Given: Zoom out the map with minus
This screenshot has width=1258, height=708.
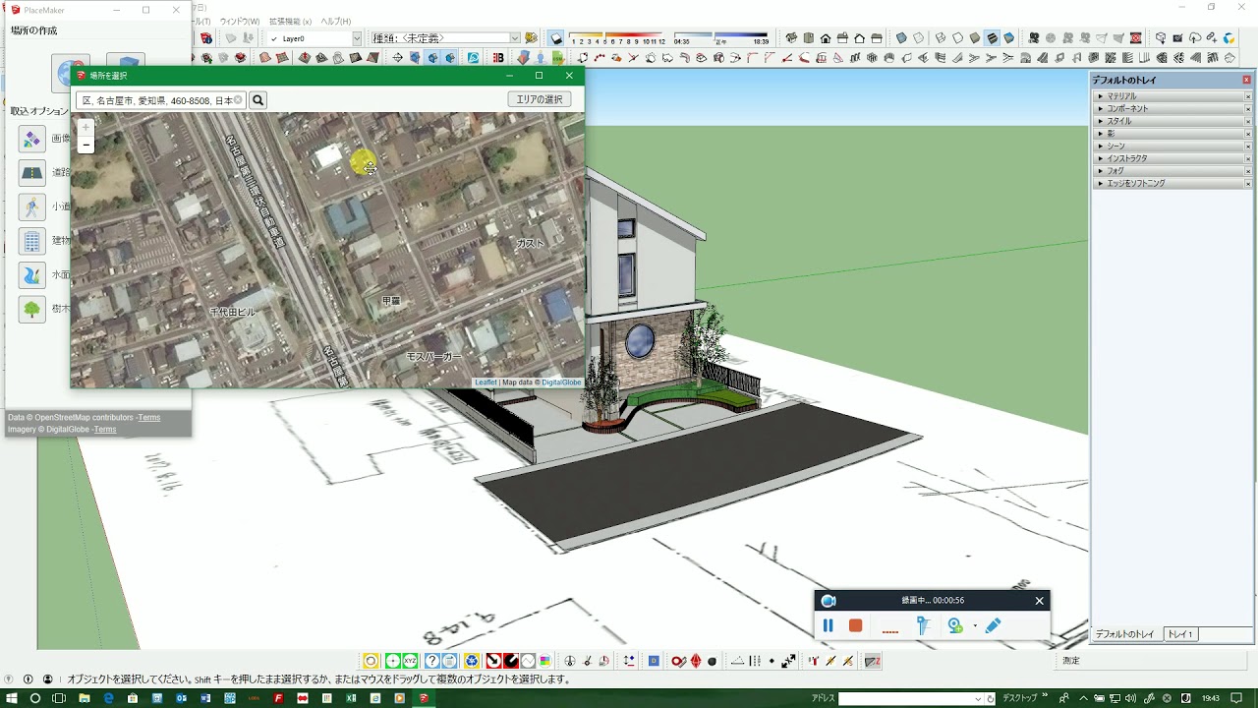Looking at the screenshot, I should [86, 145].
